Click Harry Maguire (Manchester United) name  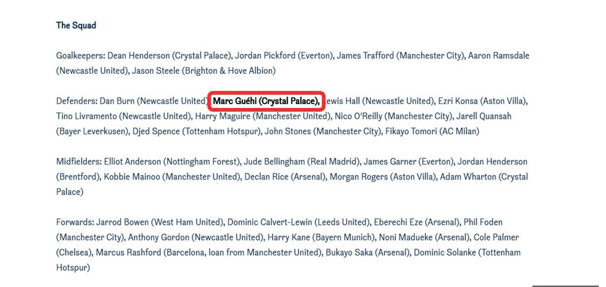(x=262, y=116)
